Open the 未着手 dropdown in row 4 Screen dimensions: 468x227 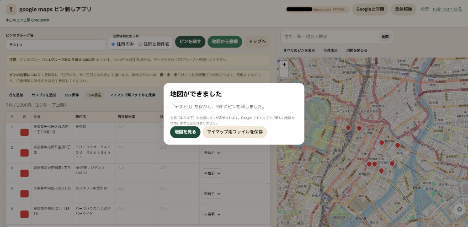212,194
